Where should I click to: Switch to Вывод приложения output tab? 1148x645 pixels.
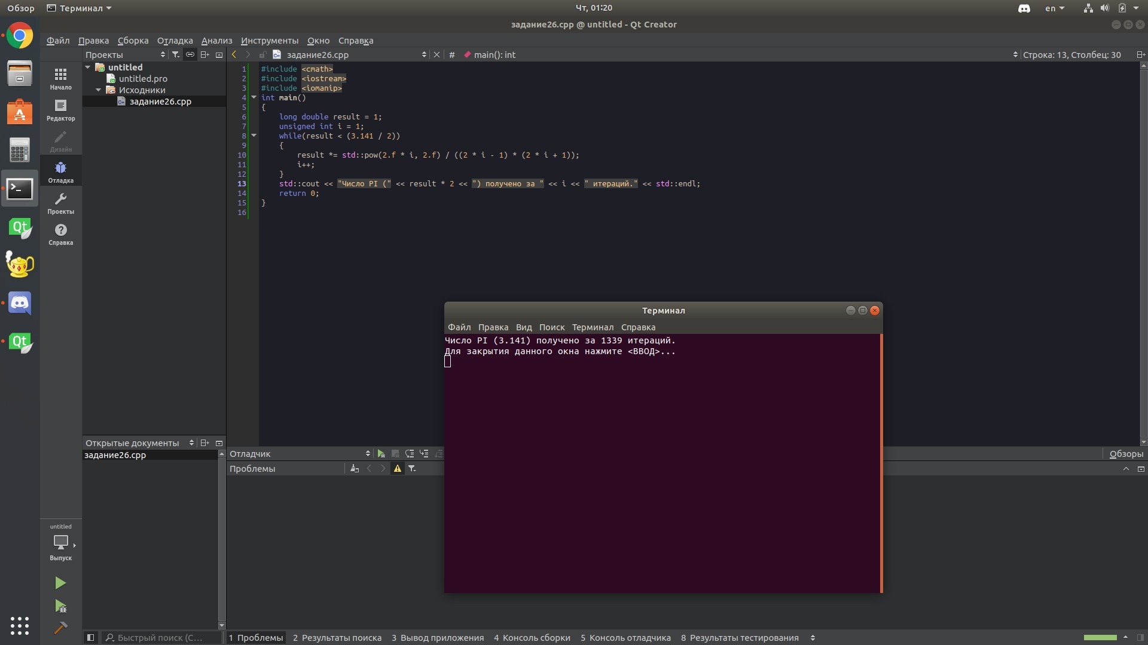(x=437, y=637)
